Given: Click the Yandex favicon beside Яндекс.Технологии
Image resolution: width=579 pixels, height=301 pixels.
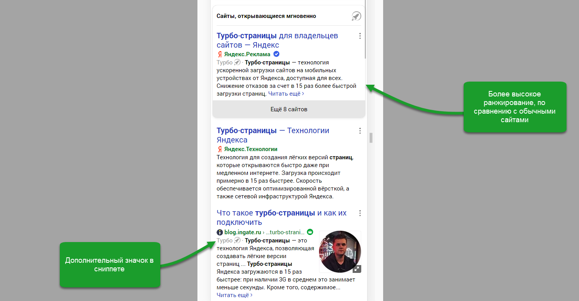Looking at the screenshot, I should (x=220, y=149).
